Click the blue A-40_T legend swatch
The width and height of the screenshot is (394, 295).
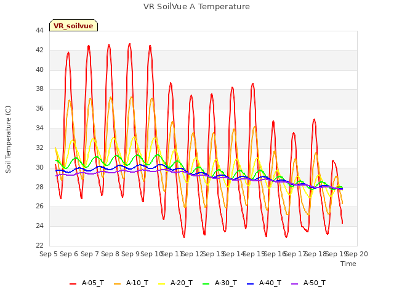[251, 284]
